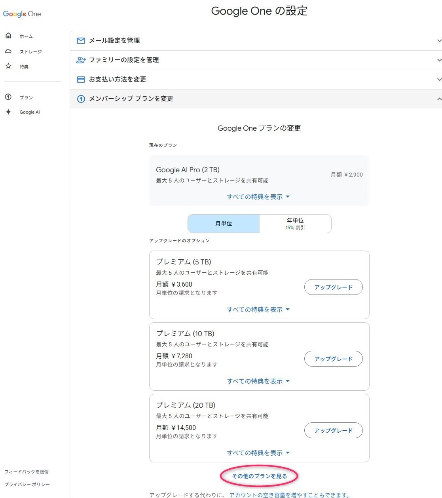442x498 pixels.
Task: Select 月単位 billing toggle
Action: click(x=224, y=224)
